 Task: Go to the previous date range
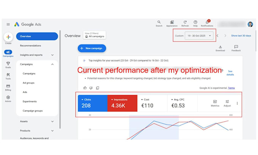coord(217,36)
